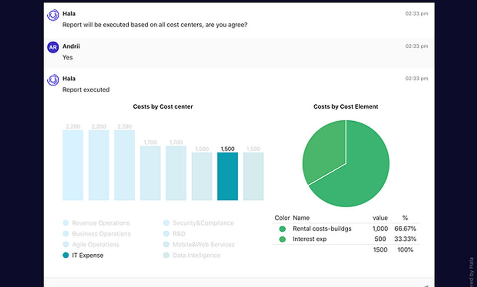Click the Interest exp color dot

[282, 239]
